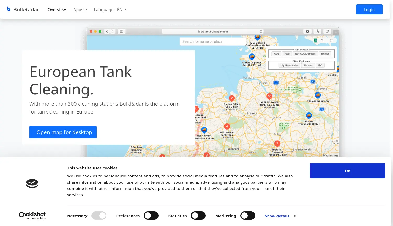Open the Language - EN dropdown
The width and height of the screenshot is (393, 226).
(110, 10)
